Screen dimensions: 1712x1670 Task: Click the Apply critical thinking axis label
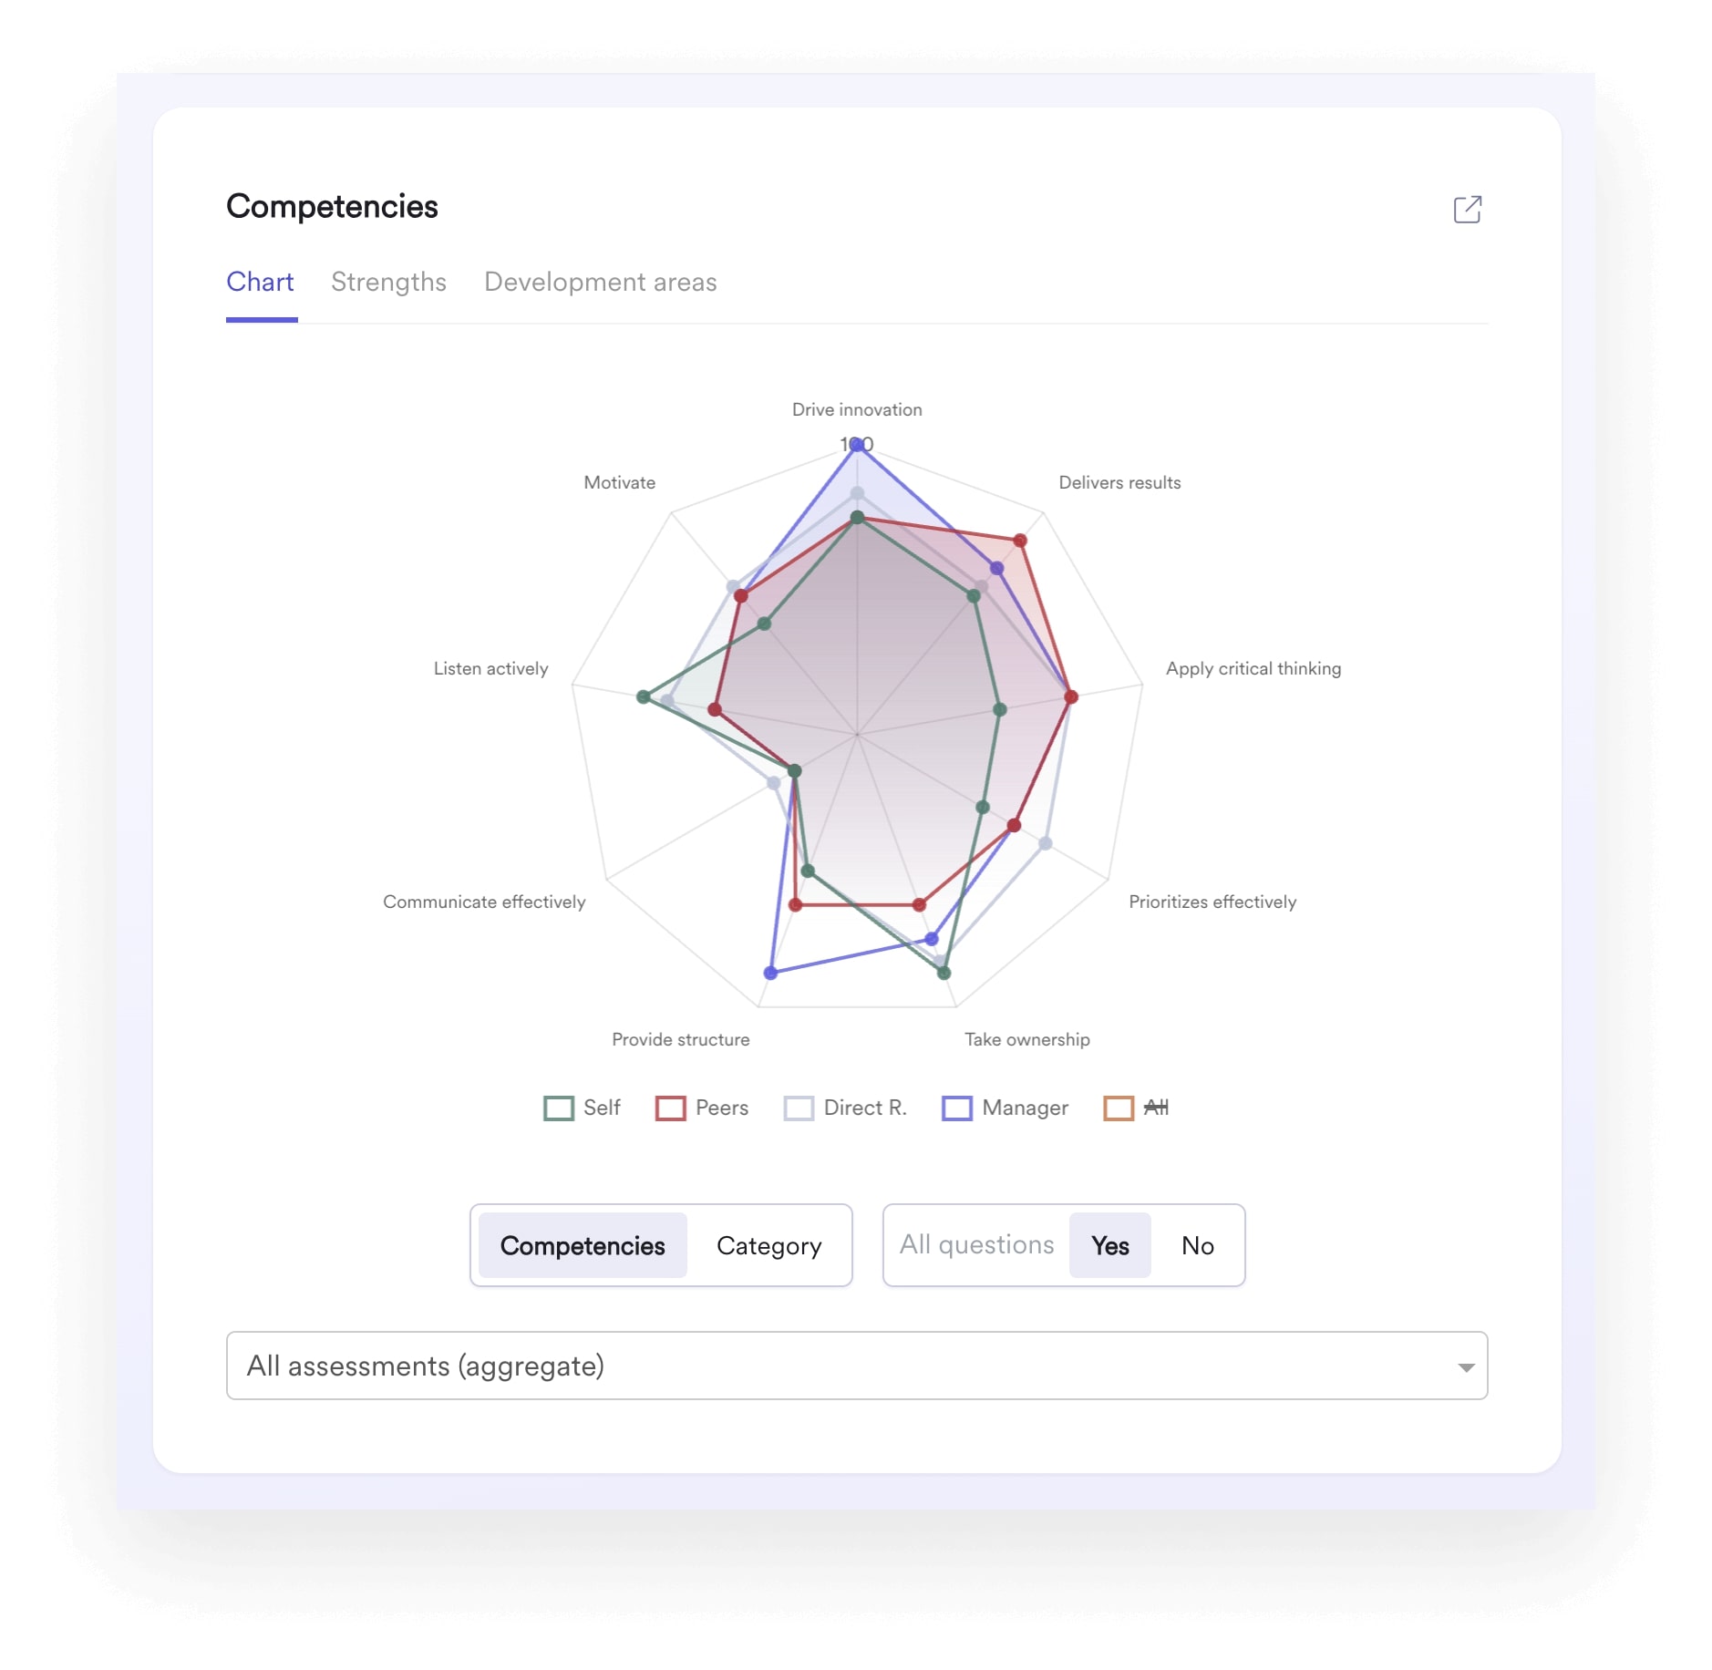coord(1253,668)
